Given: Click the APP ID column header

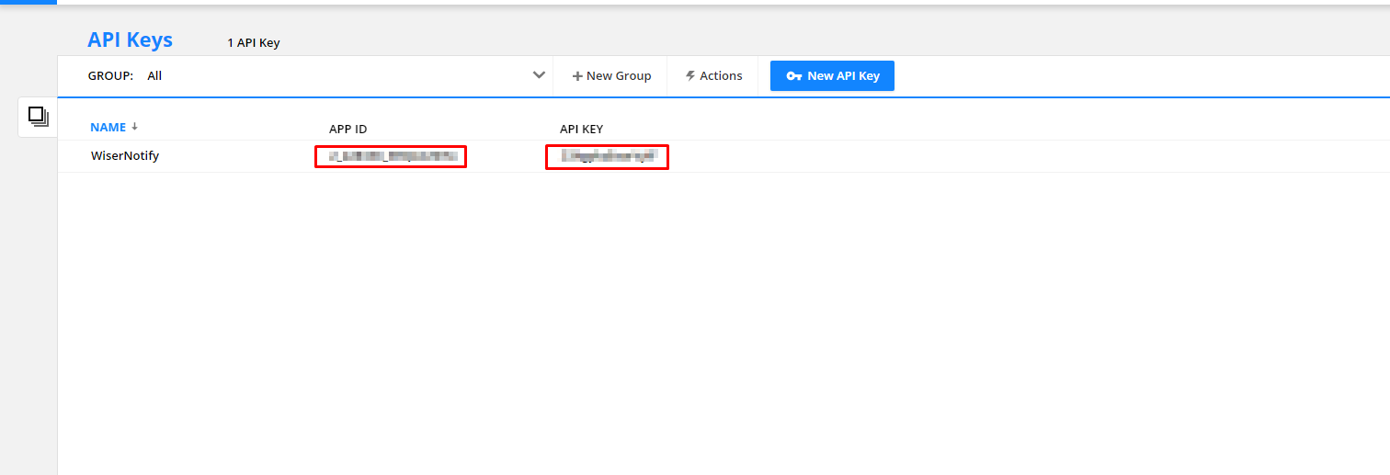Looking at the screenshot, I should pos(347,129).
